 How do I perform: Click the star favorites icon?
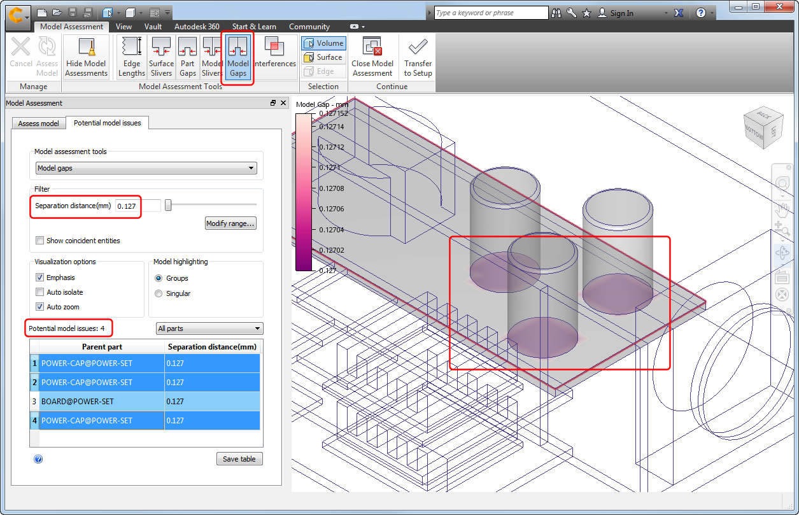pyautogui.click(x=586, y=13)
